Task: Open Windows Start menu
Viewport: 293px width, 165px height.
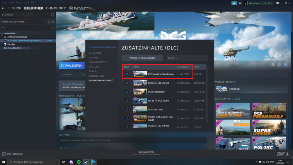Action: 4,162
